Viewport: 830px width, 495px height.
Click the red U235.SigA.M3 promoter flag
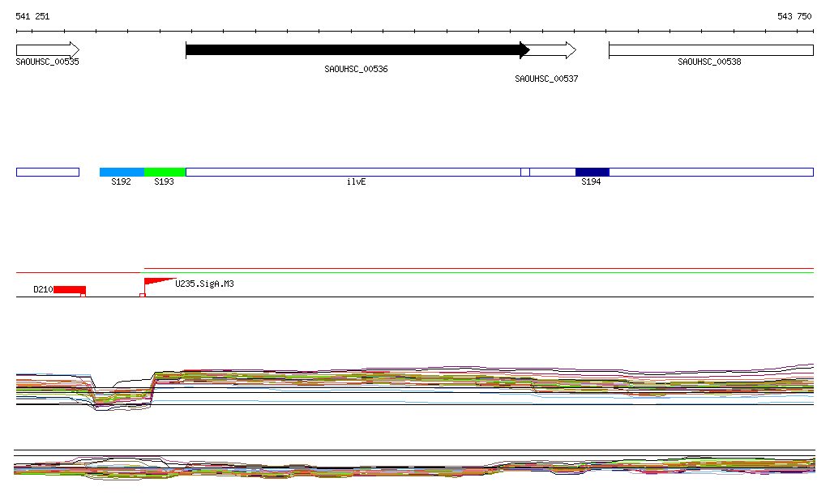[156, 283]
